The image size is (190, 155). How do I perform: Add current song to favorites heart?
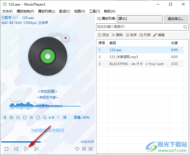tap(77, 149)
